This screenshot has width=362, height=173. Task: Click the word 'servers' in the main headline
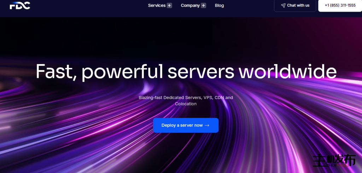(201, 71)
